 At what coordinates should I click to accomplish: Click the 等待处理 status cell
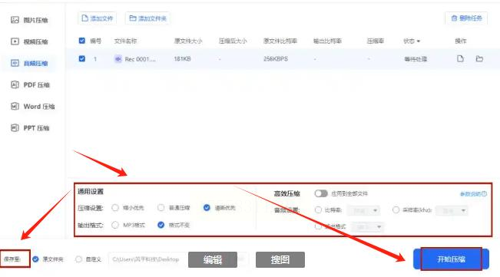click(416, 59)
